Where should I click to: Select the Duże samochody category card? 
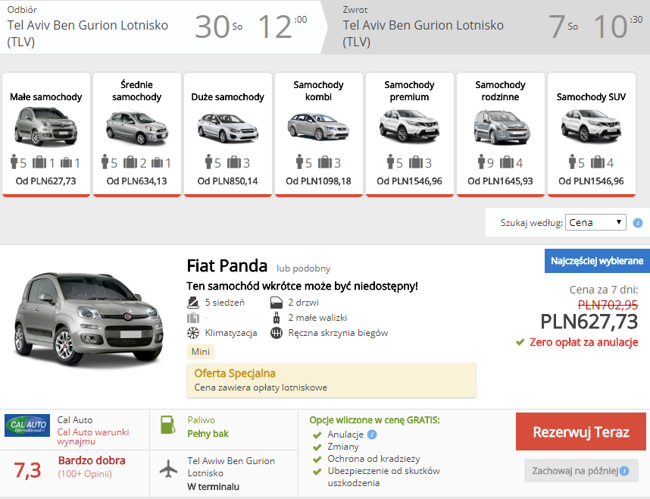[227, 134]
